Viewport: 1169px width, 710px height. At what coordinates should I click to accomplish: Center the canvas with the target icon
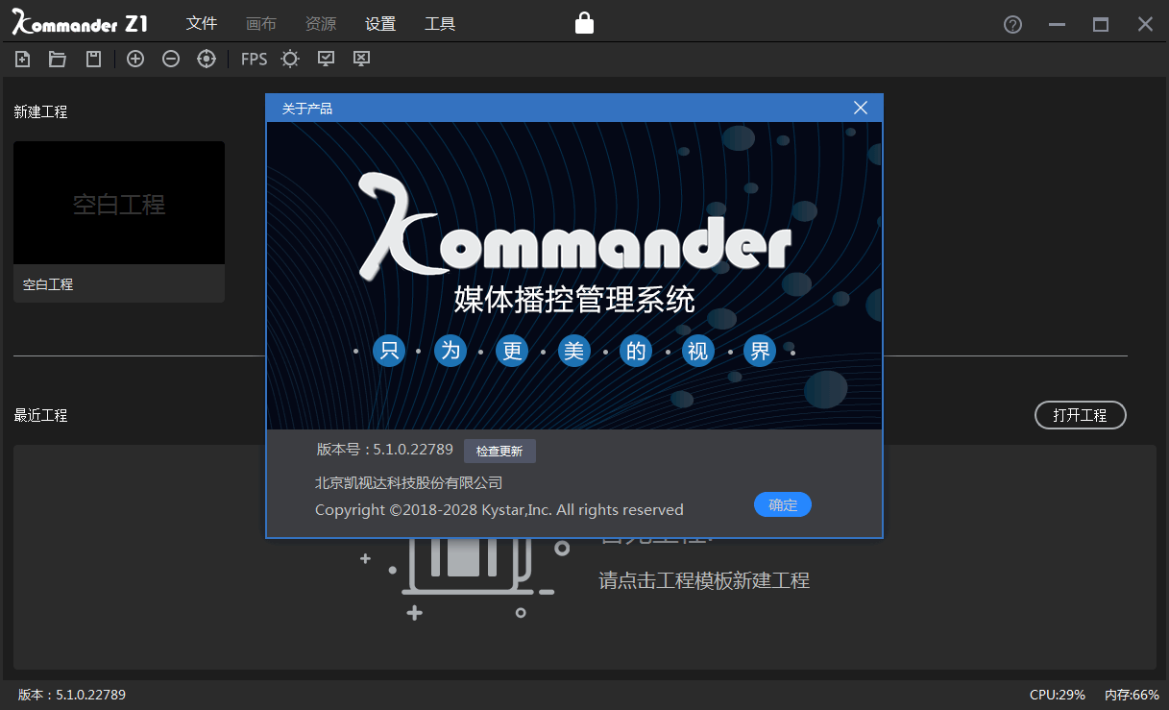(206, 59)
